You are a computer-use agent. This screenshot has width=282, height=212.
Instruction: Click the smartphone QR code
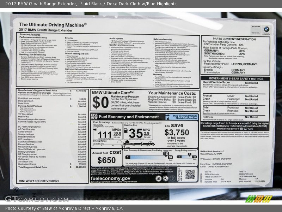click(190, 174)
